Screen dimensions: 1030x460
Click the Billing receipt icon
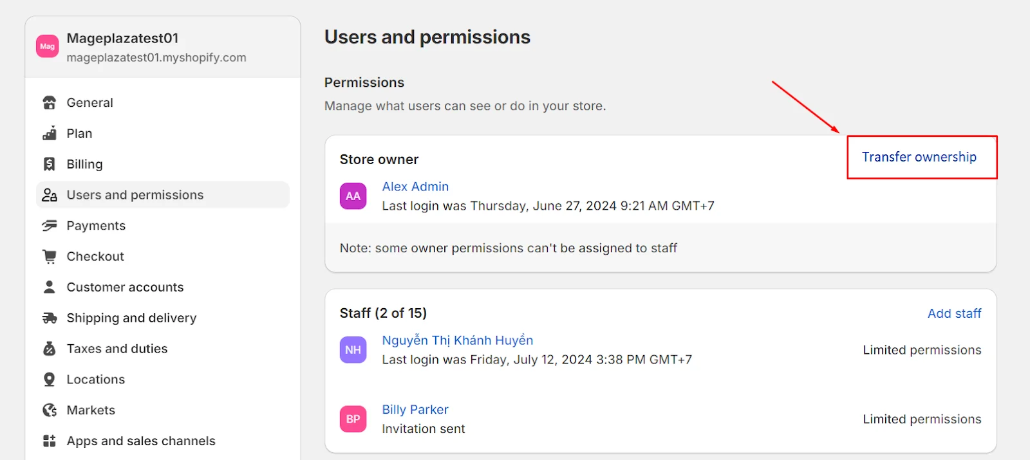point(50,164)
